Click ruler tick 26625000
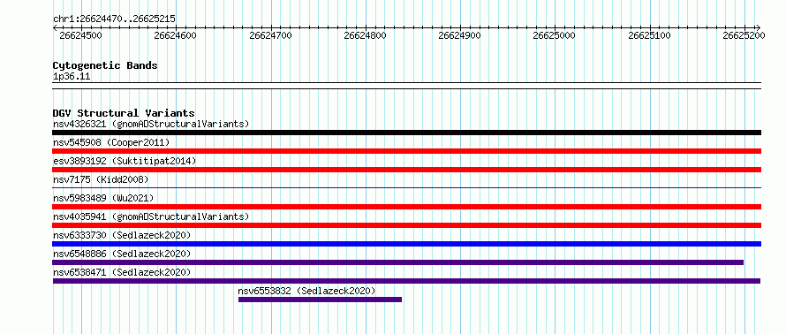 point(555,35)
